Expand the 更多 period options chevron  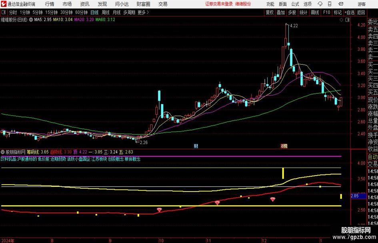148,12
